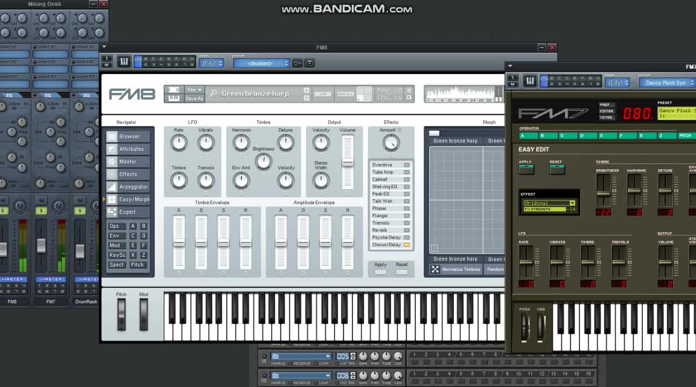
Task: Click the open-folder preset icon in FM8 toolbar
Action: (298, 63)
